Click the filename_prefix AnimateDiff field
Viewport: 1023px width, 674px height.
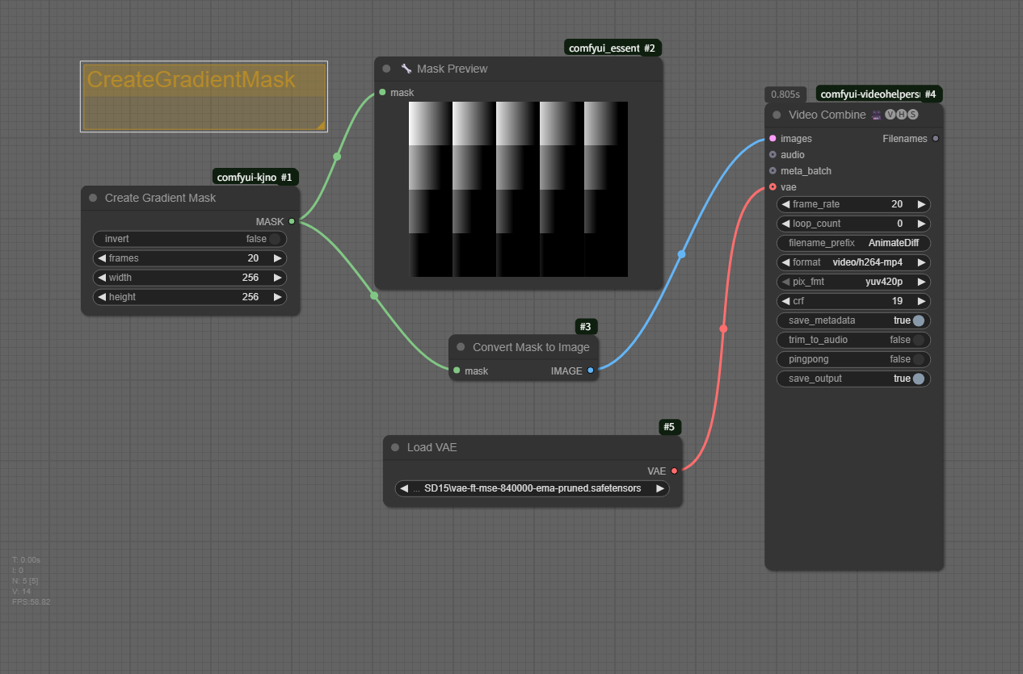click(853, 243)
